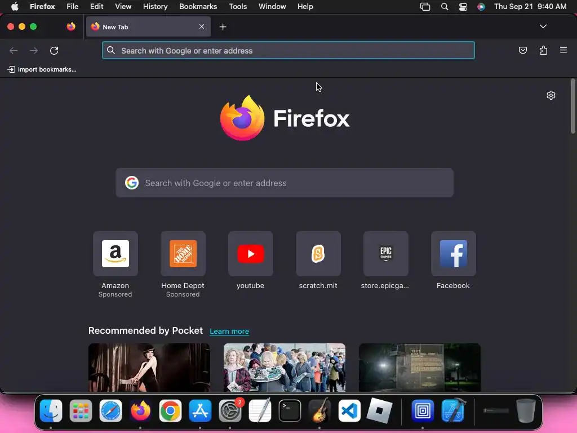
Task: Launch Roblox from the Dock
Action: click(379, 410)
